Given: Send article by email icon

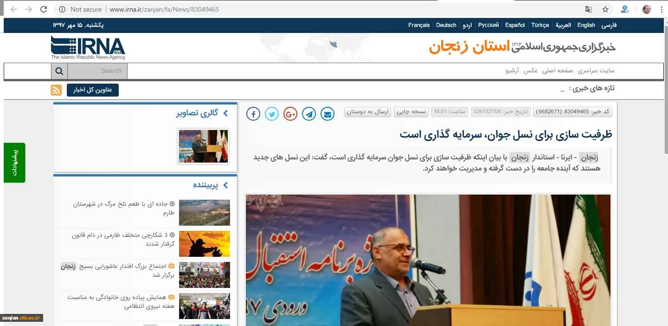Looking at the screenshot, I should tap(328, 114).
